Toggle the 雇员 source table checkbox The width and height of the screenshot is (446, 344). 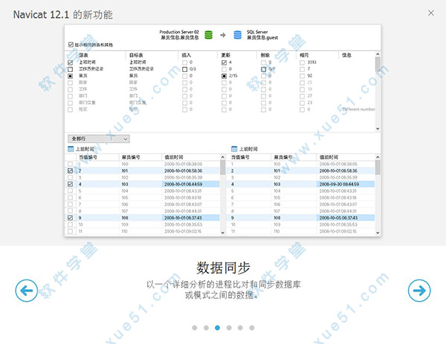coord(71,76)
